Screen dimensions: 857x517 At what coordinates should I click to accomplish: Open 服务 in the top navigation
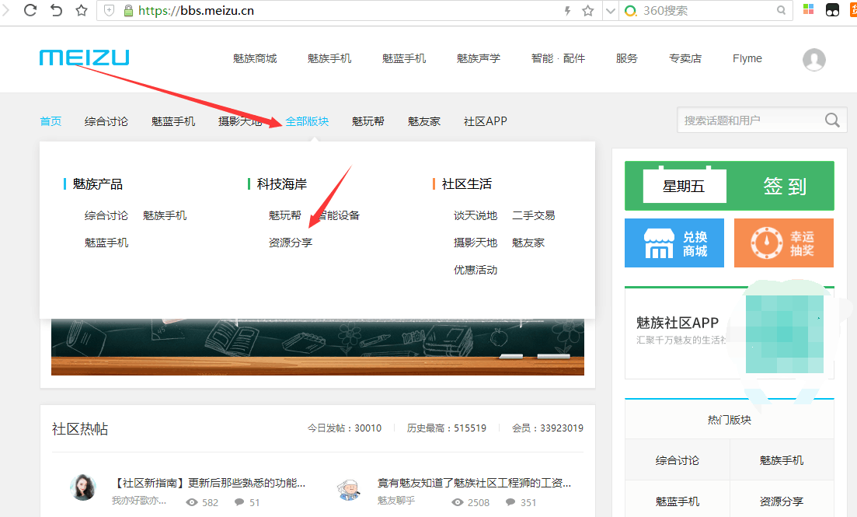tap(626, 58)
